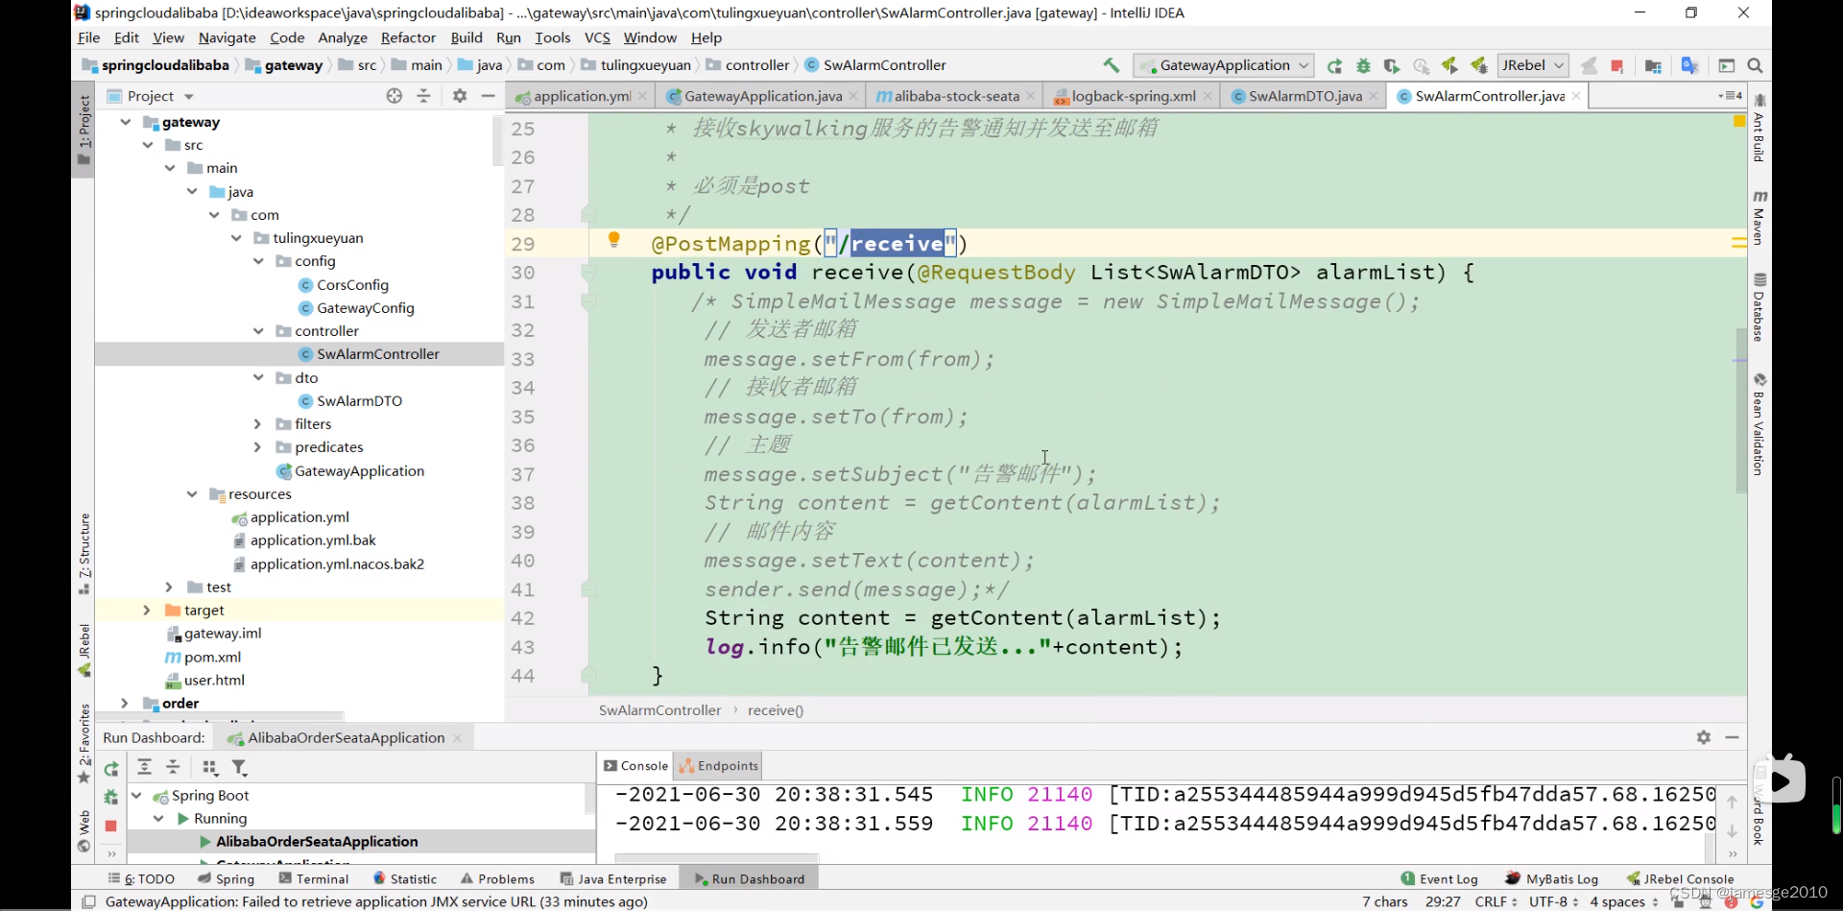Screen dimensions: 1843x911
Task: Expand the predicates folder
Action: point(257,447)
